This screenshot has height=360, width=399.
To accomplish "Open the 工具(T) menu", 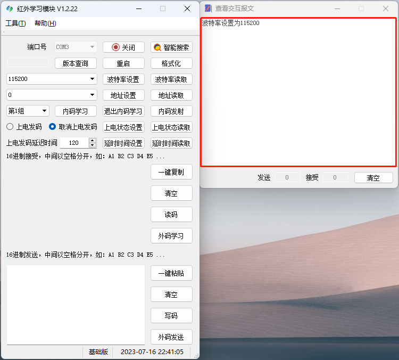I will point(15,23).
